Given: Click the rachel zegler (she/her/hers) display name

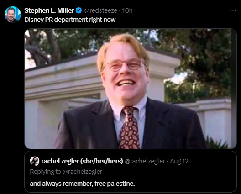Looking at the screenshot, I should [82, 161].
